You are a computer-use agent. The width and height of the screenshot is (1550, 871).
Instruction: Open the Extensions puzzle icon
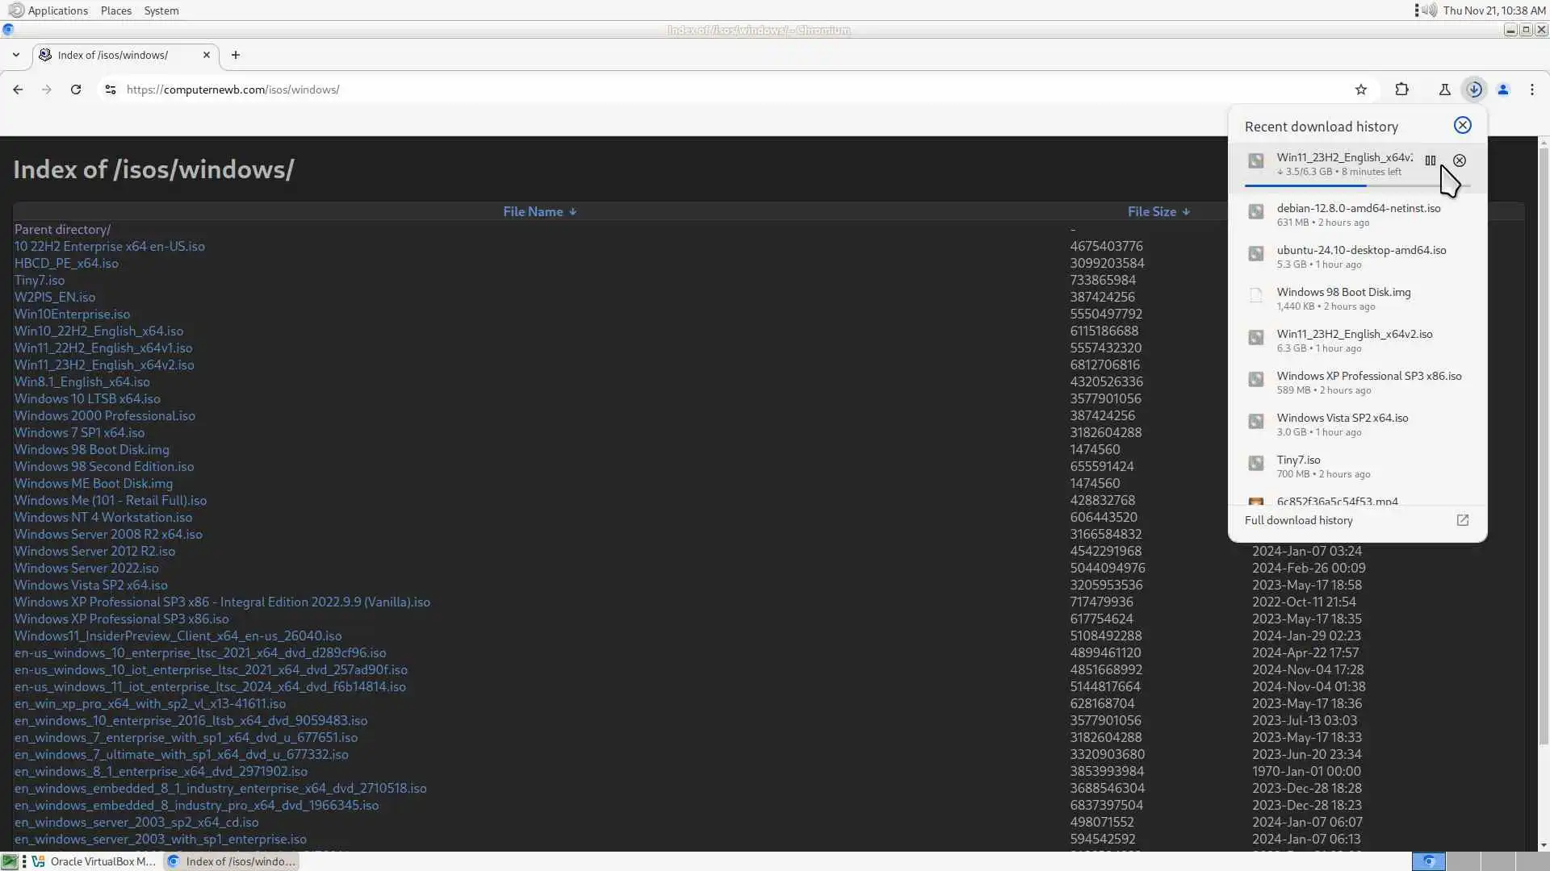click(1402, 90)
